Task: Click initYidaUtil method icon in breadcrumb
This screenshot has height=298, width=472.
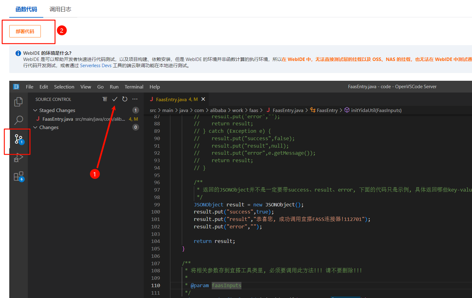Action: (x=347, y=110)
